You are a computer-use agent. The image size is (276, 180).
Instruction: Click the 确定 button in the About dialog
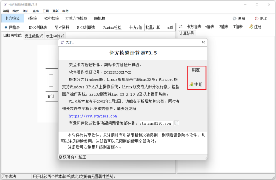point(196,70)
